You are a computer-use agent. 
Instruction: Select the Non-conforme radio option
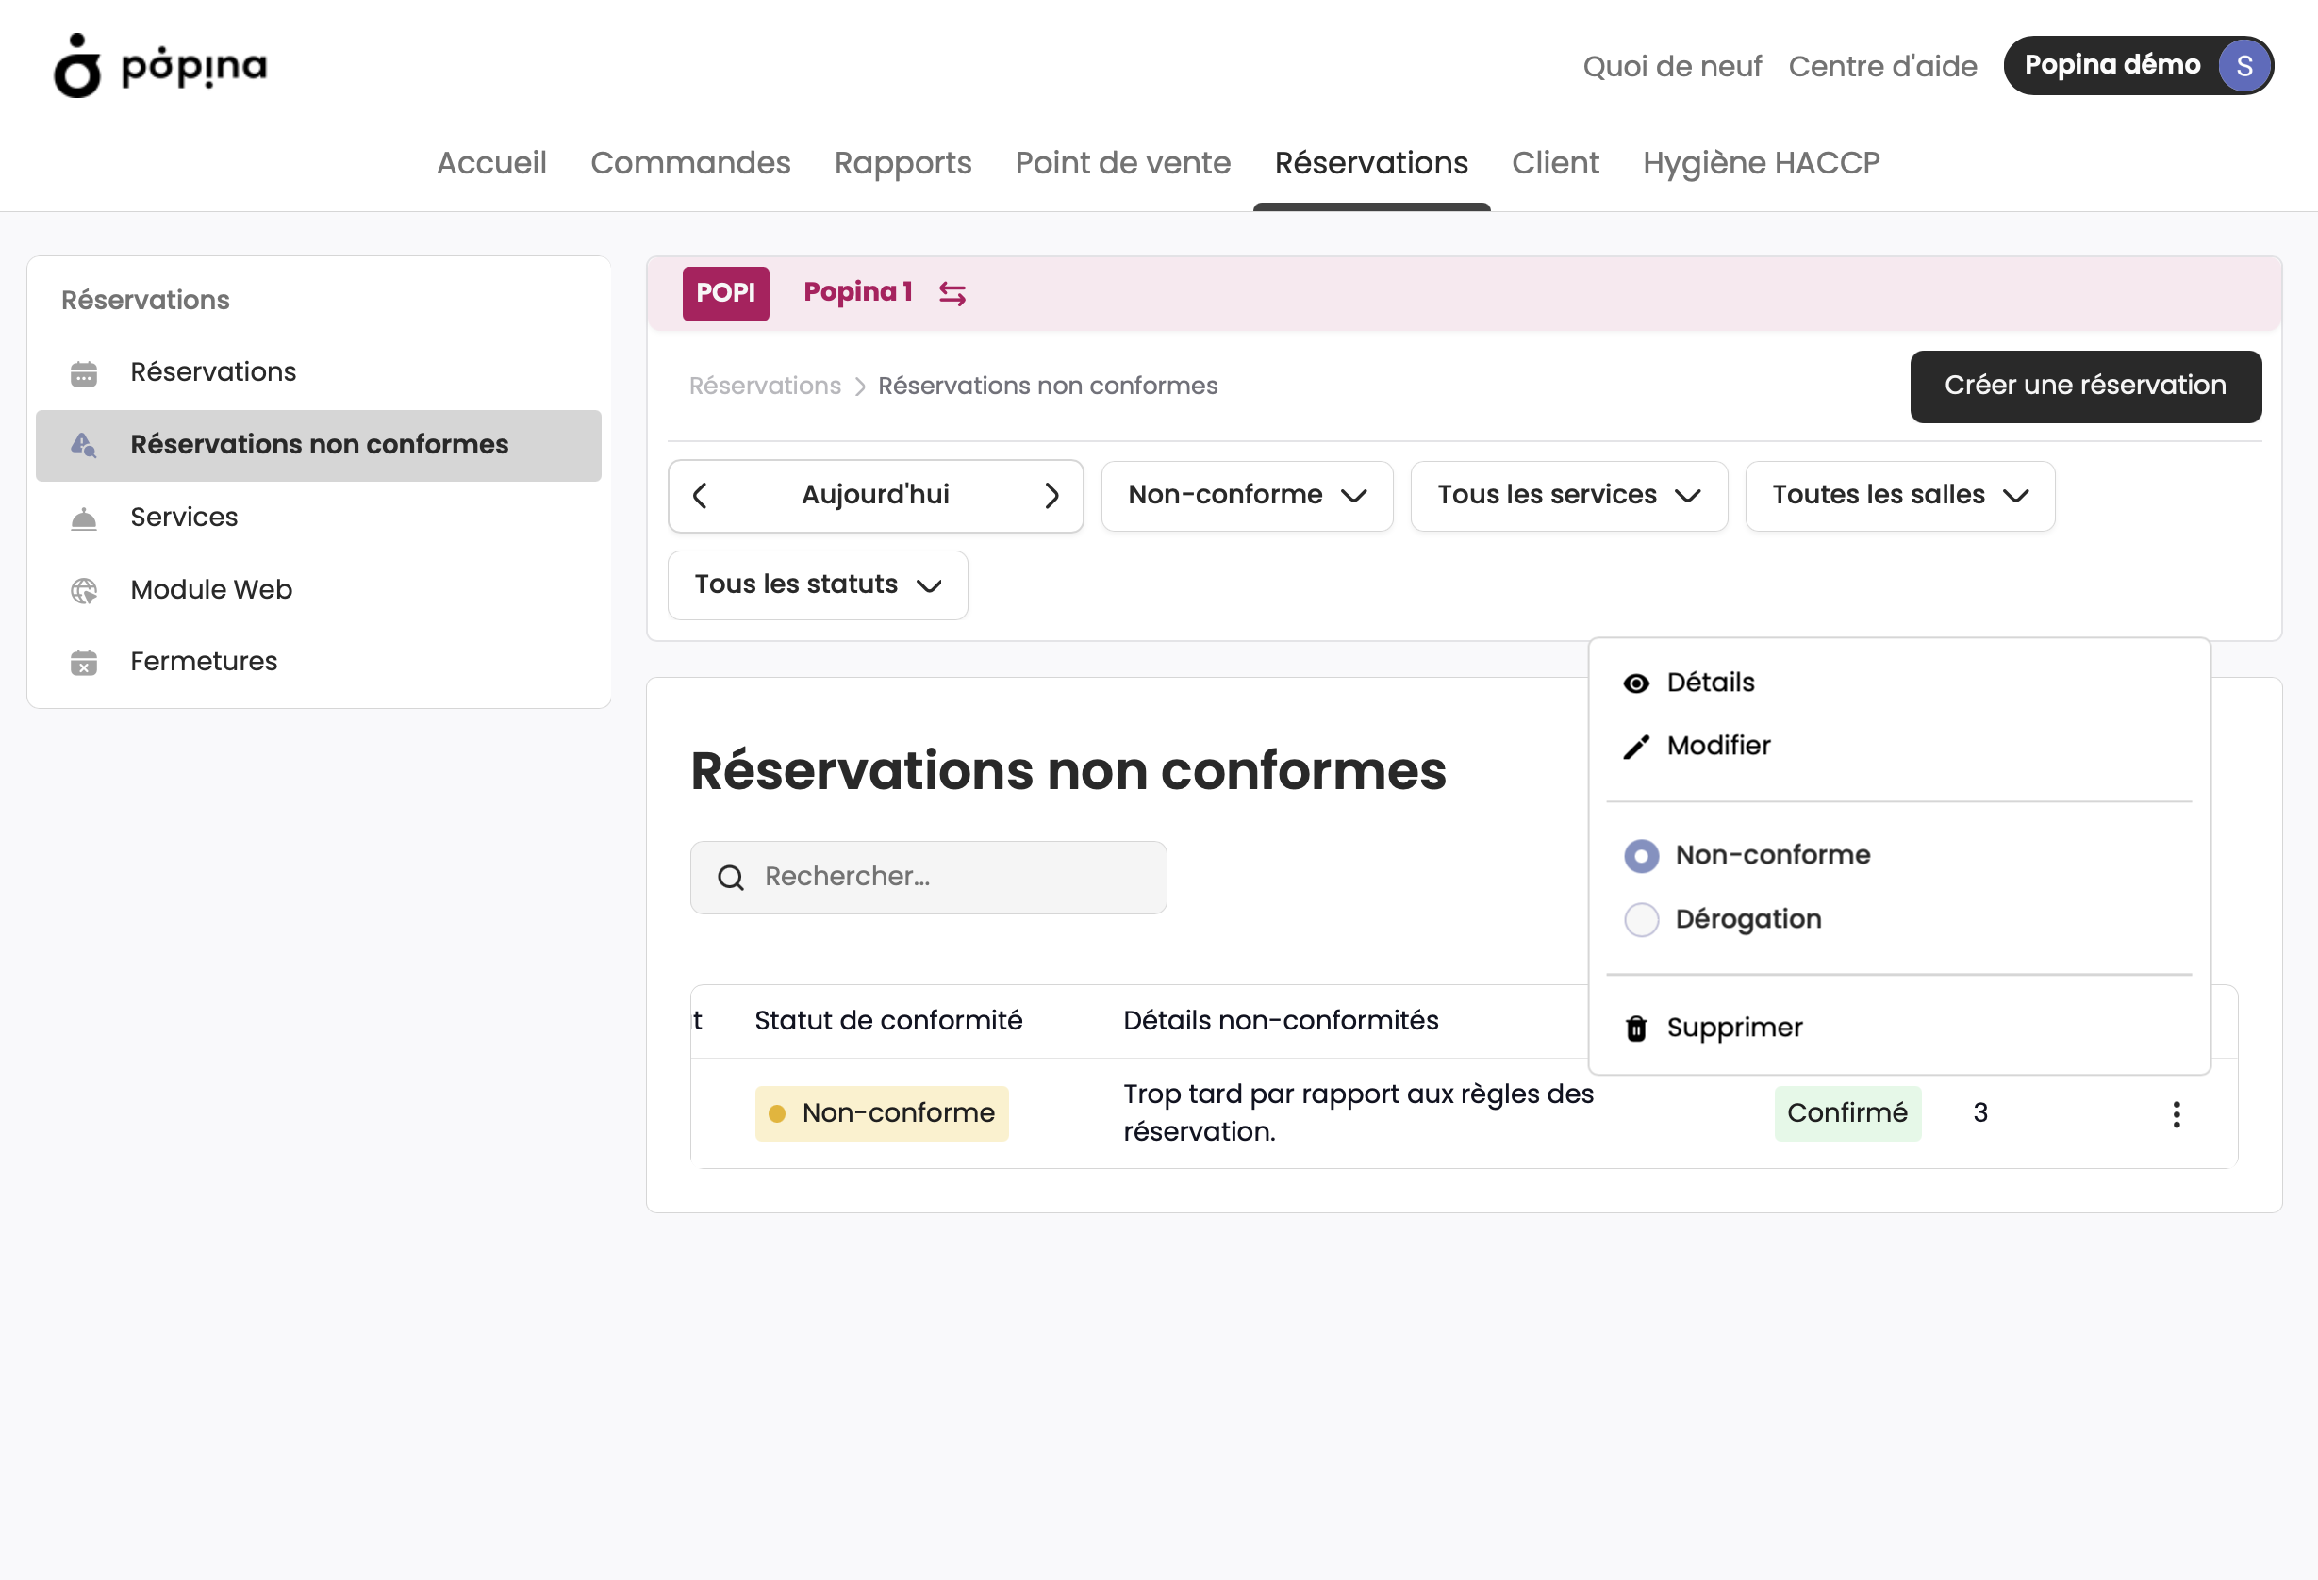click(x=1641, y=855)
